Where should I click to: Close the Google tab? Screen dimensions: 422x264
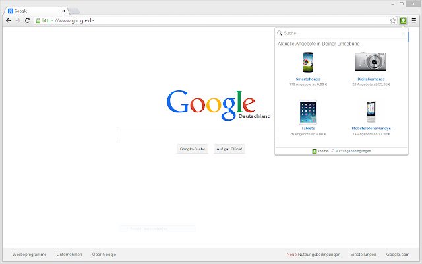(x=63, y=11)
